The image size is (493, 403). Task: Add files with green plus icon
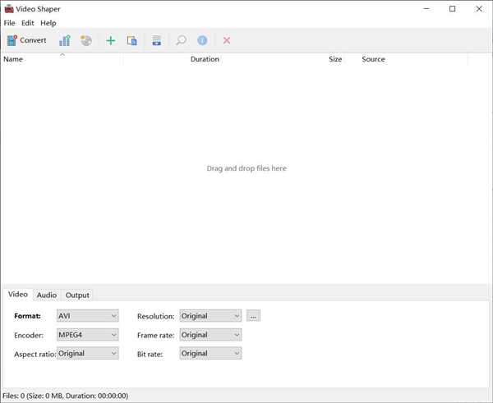pyautogui.click(x=111, y=40)
